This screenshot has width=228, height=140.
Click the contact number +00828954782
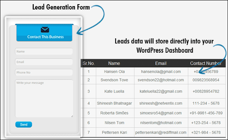pos(206,91)
